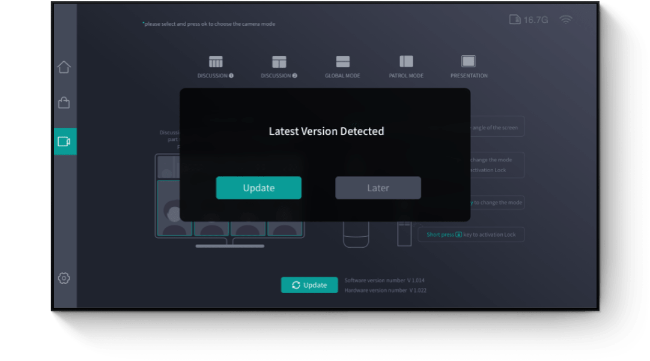Open the bag icon in sidebar
This screenshot has width=650, height=361.
pyautogui.click(x=64, y=103)
